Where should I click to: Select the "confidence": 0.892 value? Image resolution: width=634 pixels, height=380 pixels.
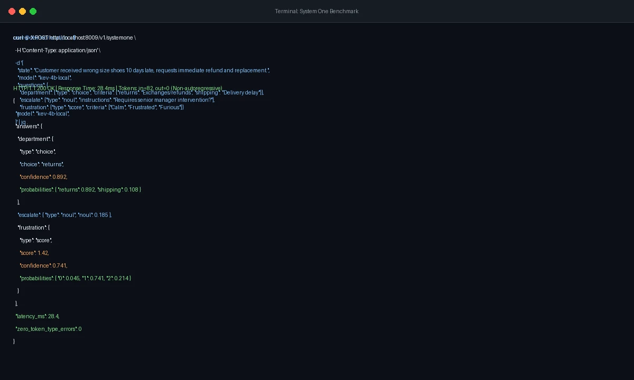(43, 177)
